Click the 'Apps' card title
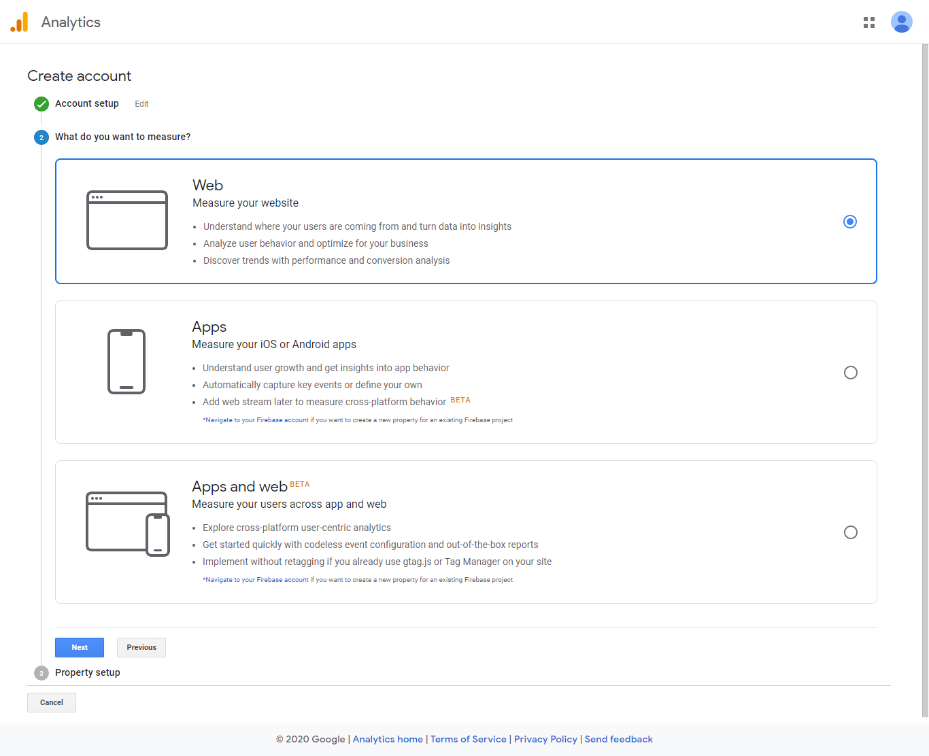 [x=209, y=327]
